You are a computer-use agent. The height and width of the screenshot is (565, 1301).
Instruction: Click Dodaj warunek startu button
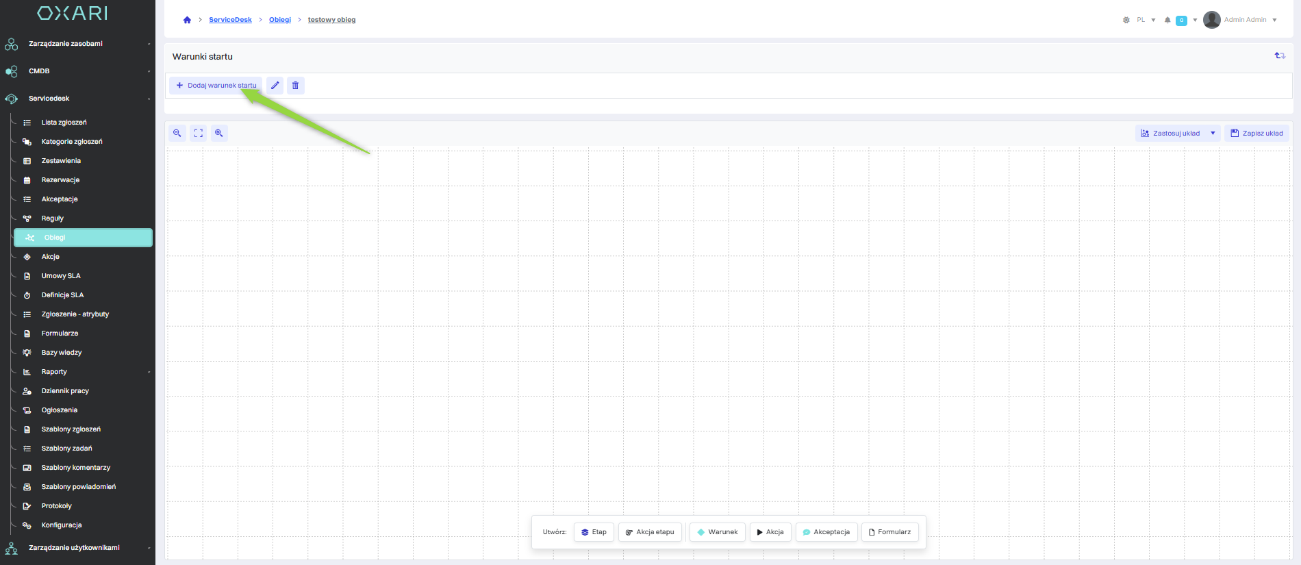click(216, 86)
